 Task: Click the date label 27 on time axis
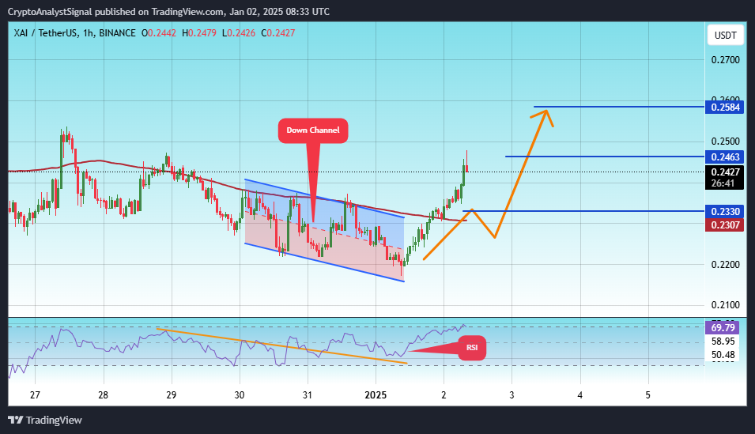tap(35, 395)
